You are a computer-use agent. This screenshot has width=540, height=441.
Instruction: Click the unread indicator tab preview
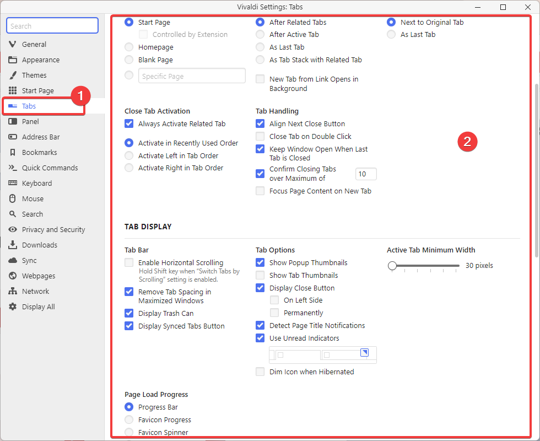323,355
